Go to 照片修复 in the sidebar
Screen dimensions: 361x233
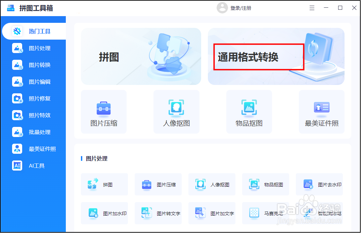[34, 99]
